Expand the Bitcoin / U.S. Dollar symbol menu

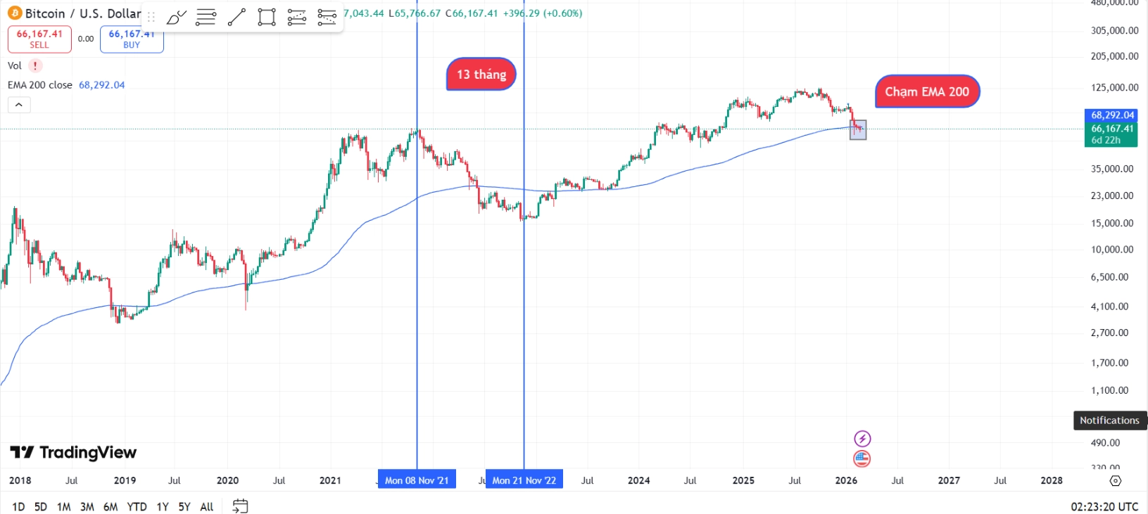tap(77, 13)
